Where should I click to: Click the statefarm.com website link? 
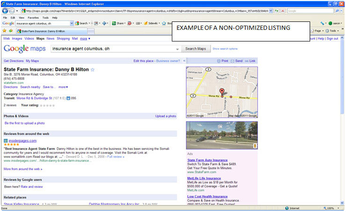click(x=14, y=83)
